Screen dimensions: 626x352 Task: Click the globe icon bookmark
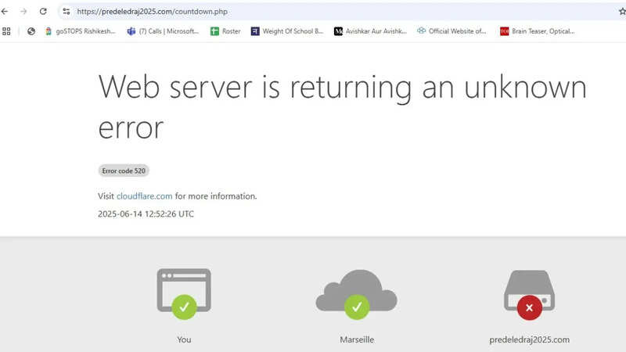(x=31, y=31)
